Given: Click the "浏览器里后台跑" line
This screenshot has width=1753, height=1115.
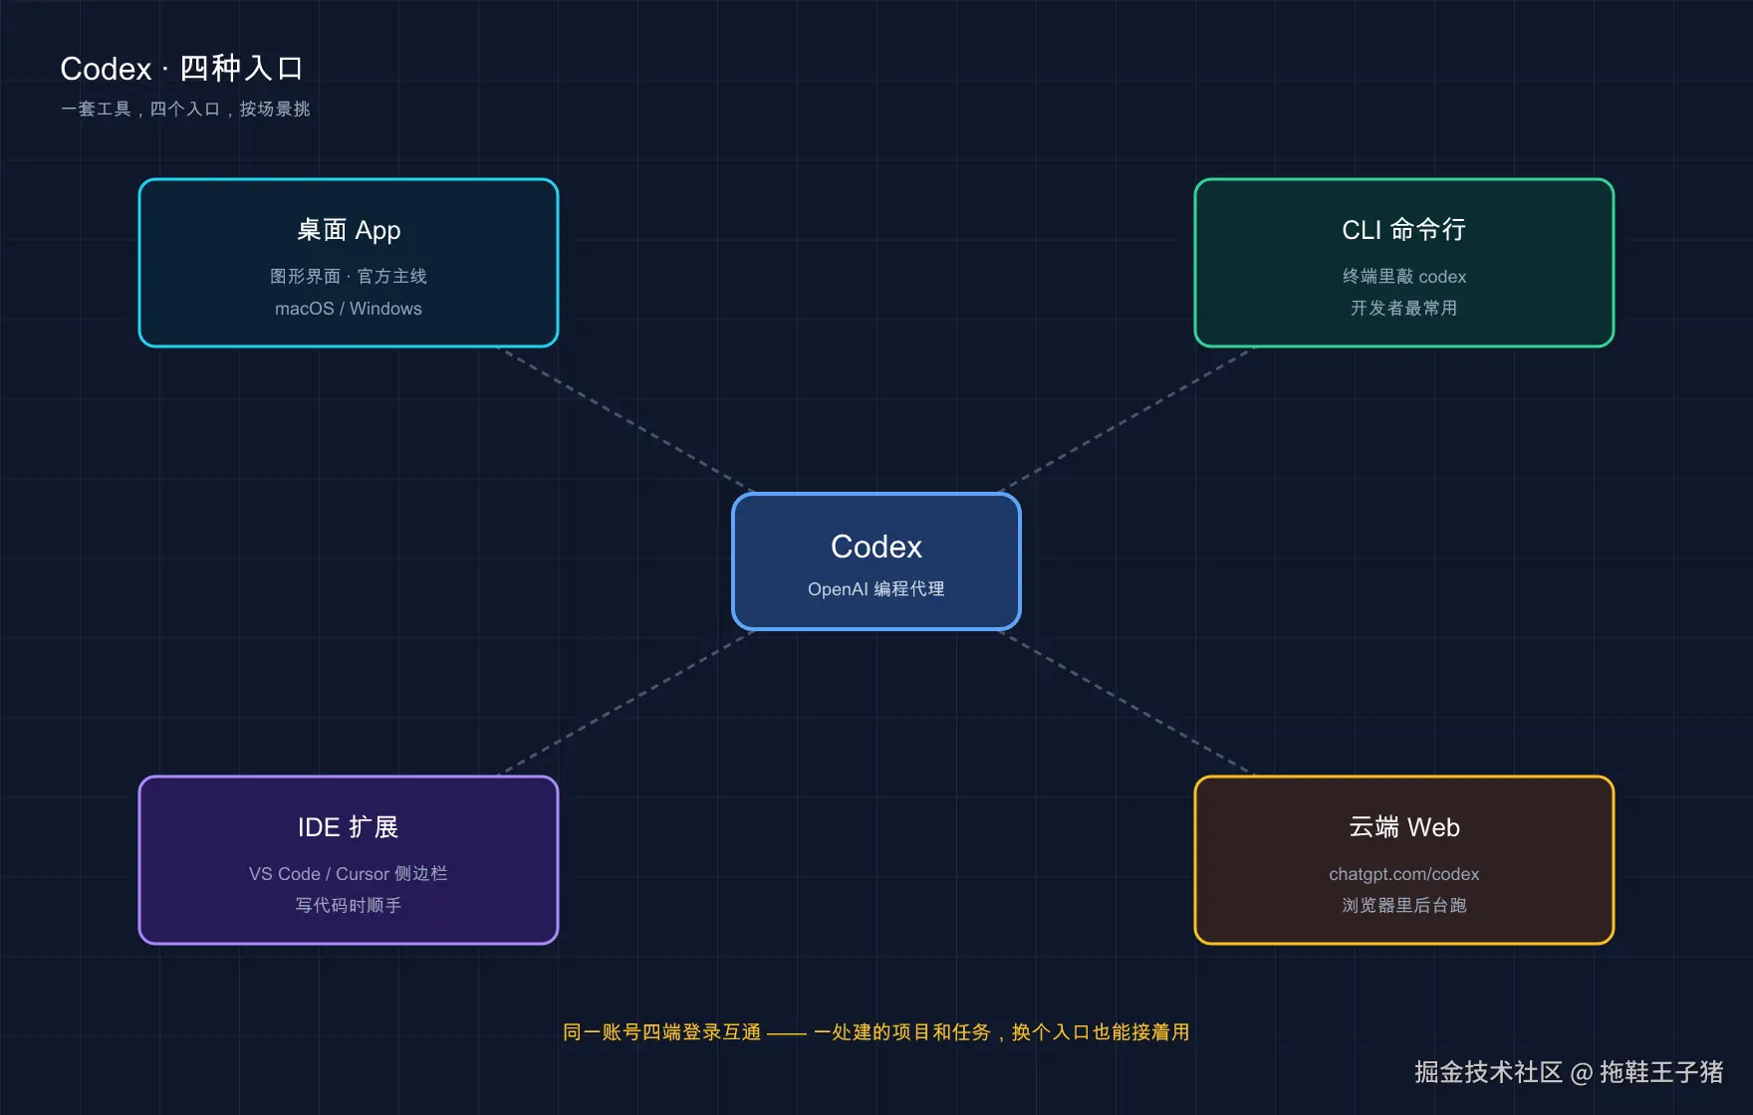Looking at the screenshot, I should coord(1404,905).
